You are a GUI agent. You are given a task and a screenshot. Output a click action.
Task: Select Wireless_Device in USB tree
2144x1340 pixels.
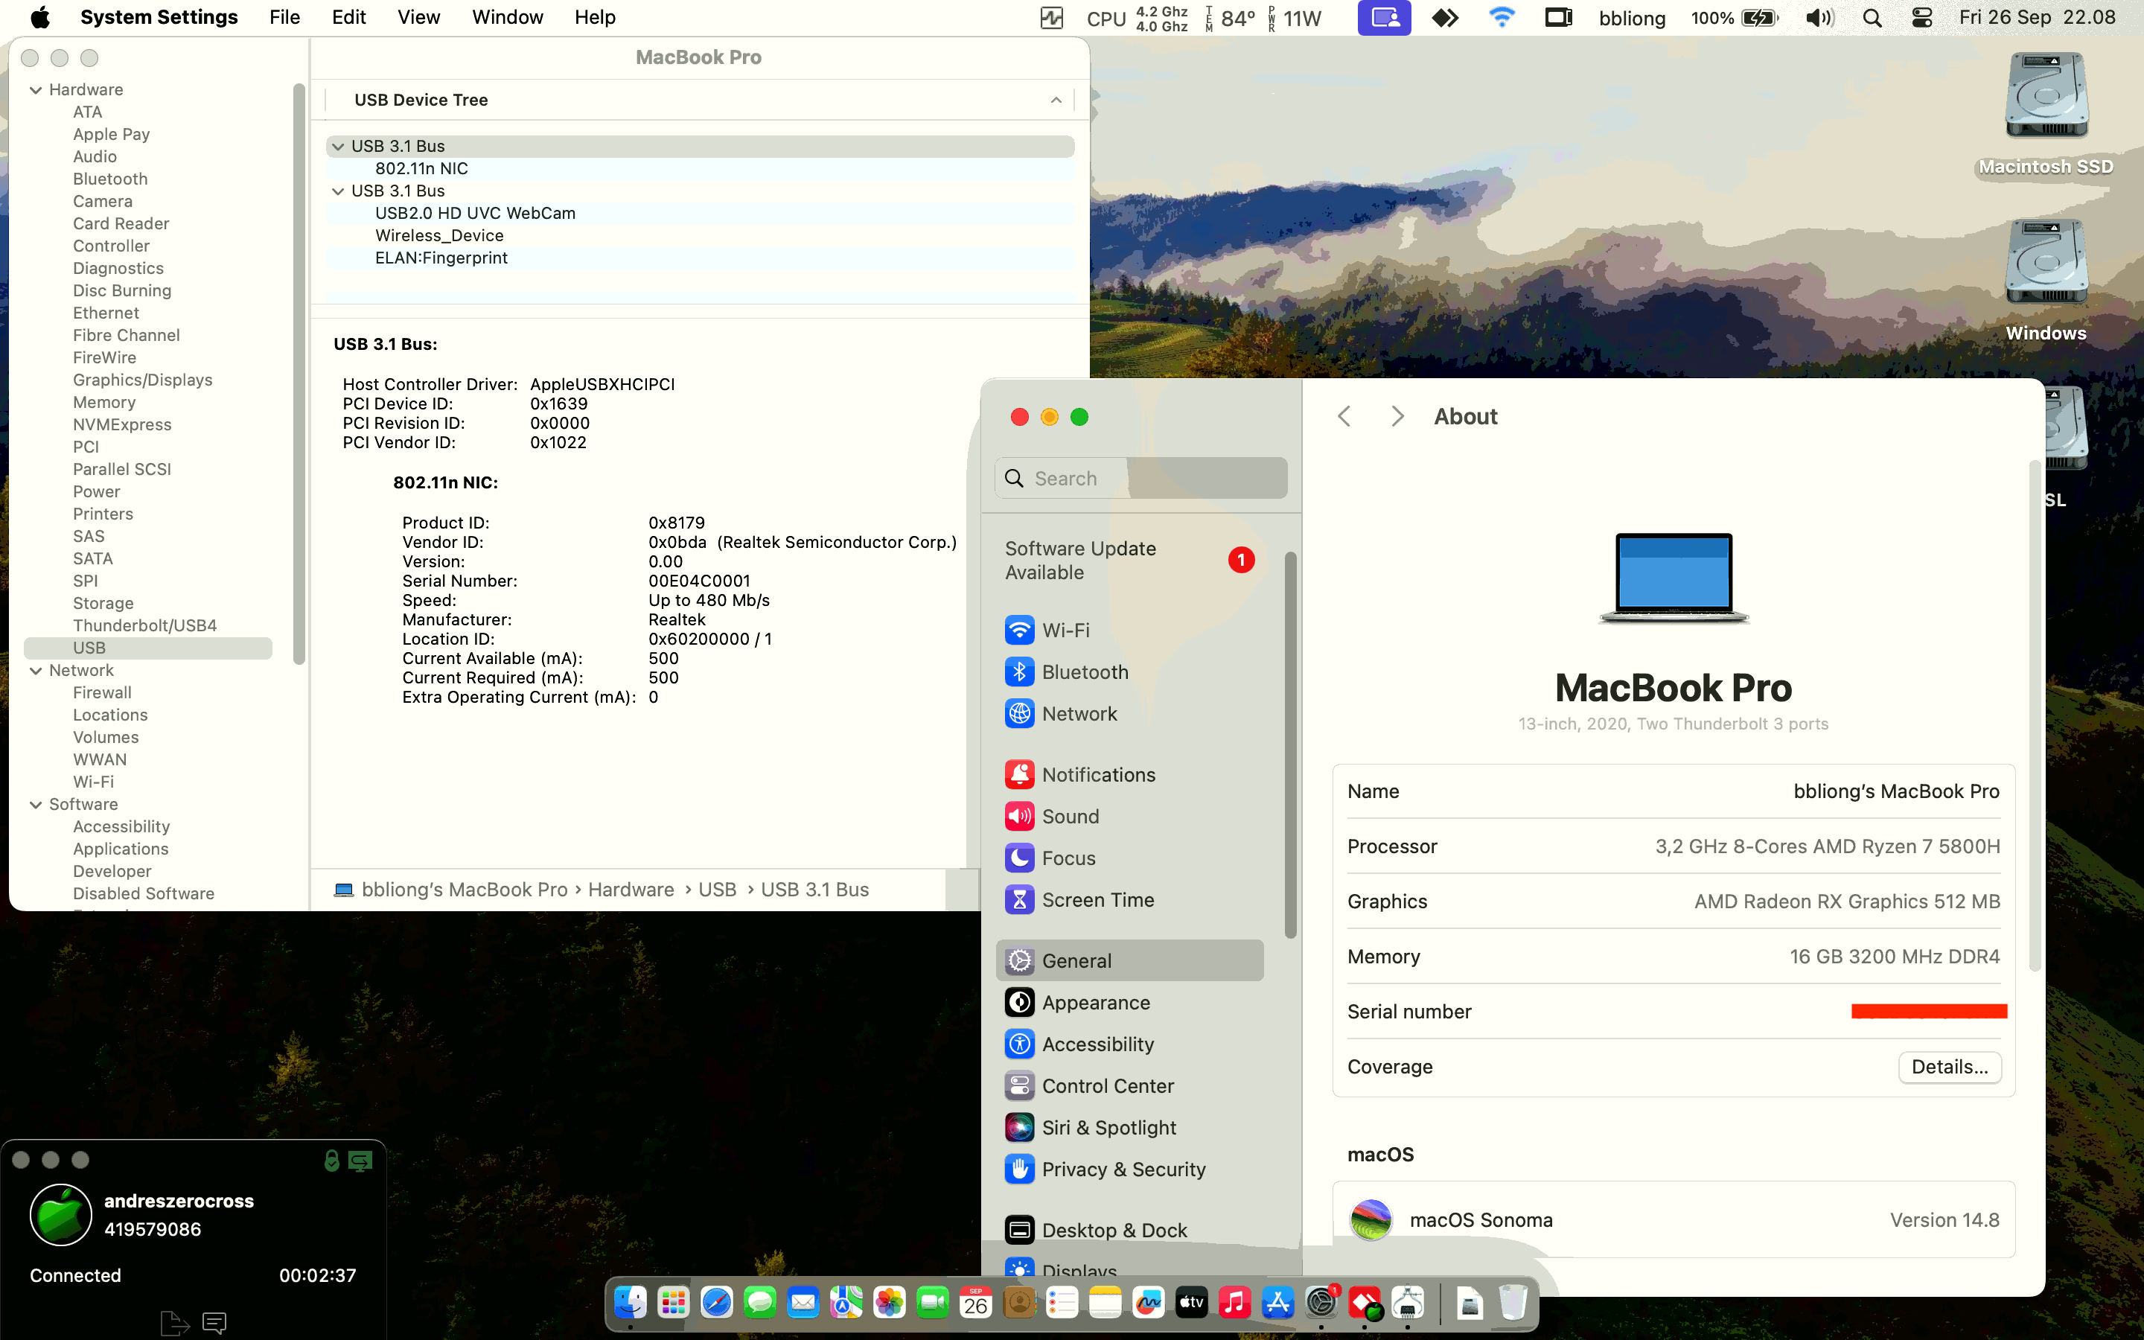[x=700, y=236]
